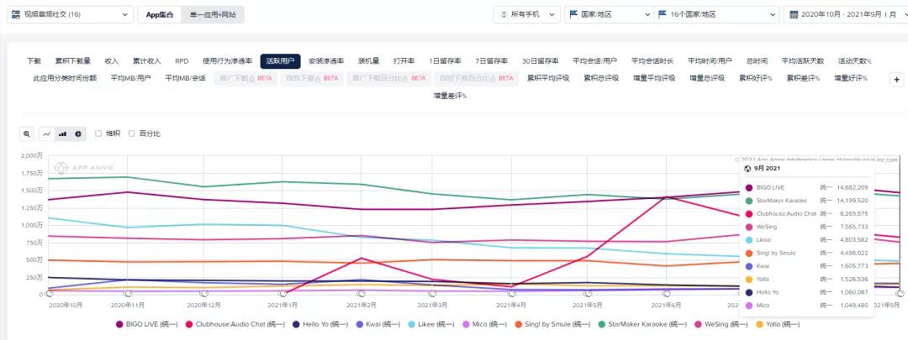Toggle BIGO LIVE series in legend
908x340 pixels.
pos(146,324)
